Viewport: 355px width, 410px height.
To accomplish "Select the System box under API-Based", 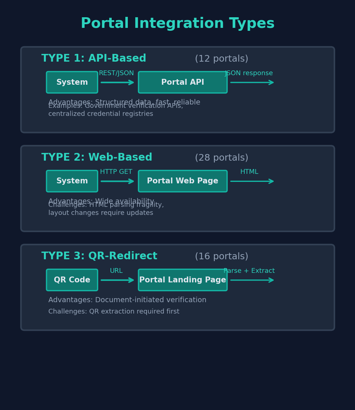I will [72, 83].
